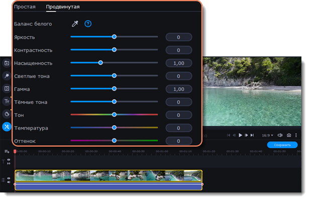
Task: Toggle title track link icon
Action: click(x=9, y=163)
